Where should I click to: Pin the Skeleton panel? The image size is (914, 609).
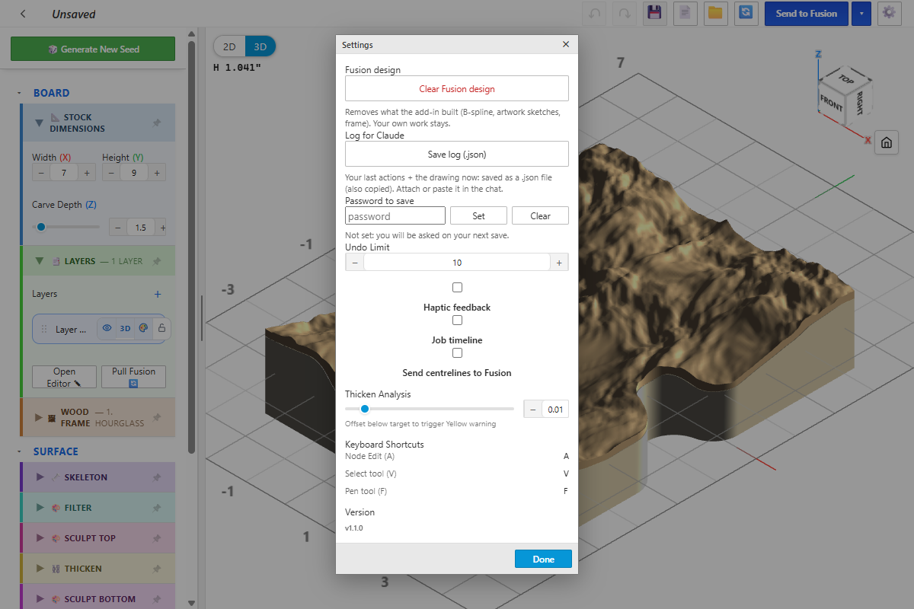(157, 477)
